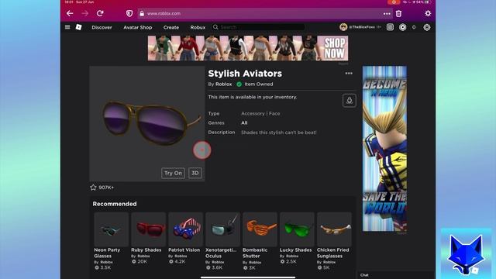Click the 907K+ favorites count
496x279 pixels.
(x=106, y=188)
